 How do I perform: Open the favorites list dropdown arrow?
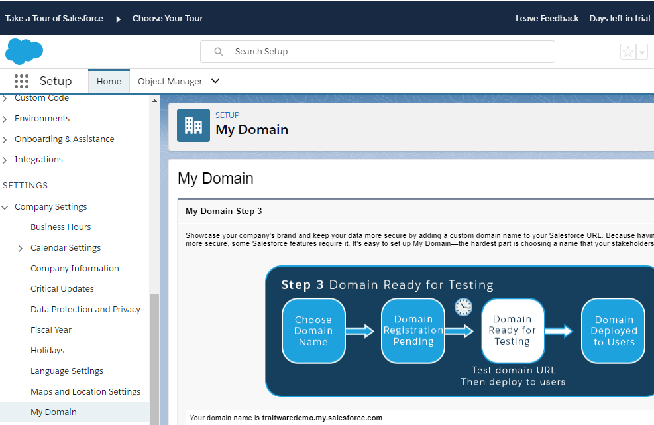tap(642, 52)
